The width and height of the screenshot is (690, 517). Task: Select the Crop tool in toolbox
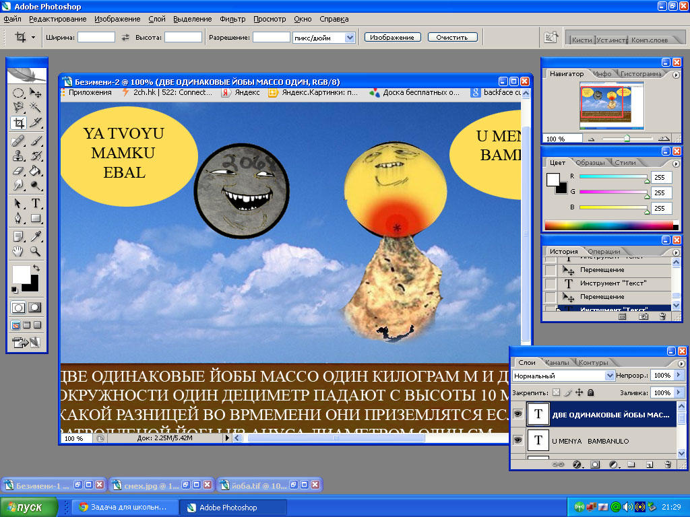point(18,123)
